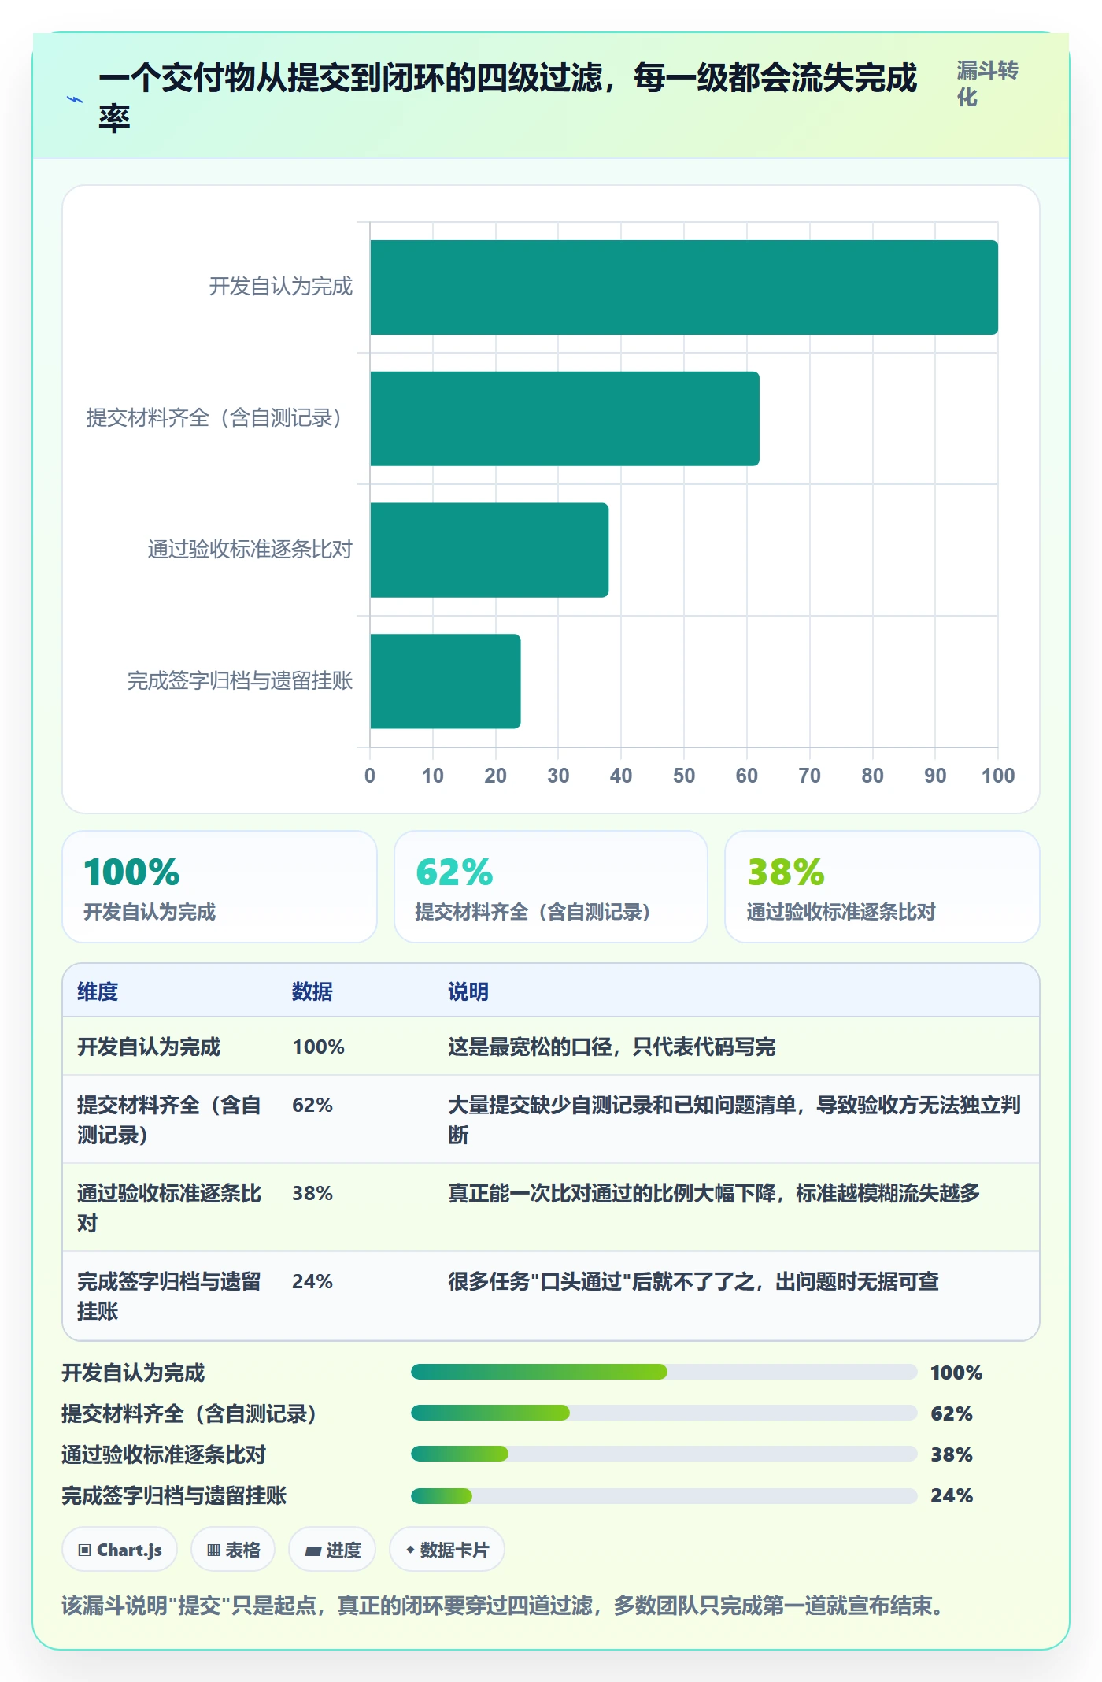Click the 100% data card
Screen dimensions: 1102x1682
[220, 887]
